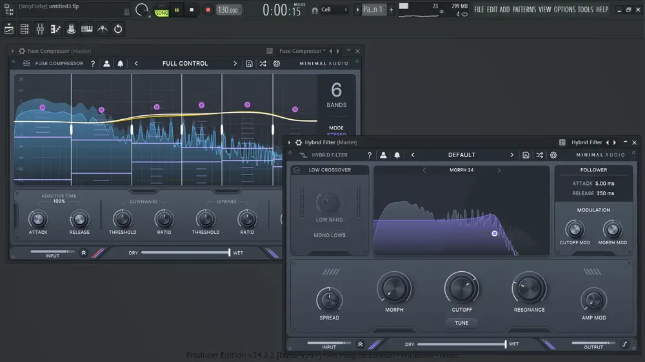Open Fuse Compressor settings gear
645x362 pixels.
(277, 63)
